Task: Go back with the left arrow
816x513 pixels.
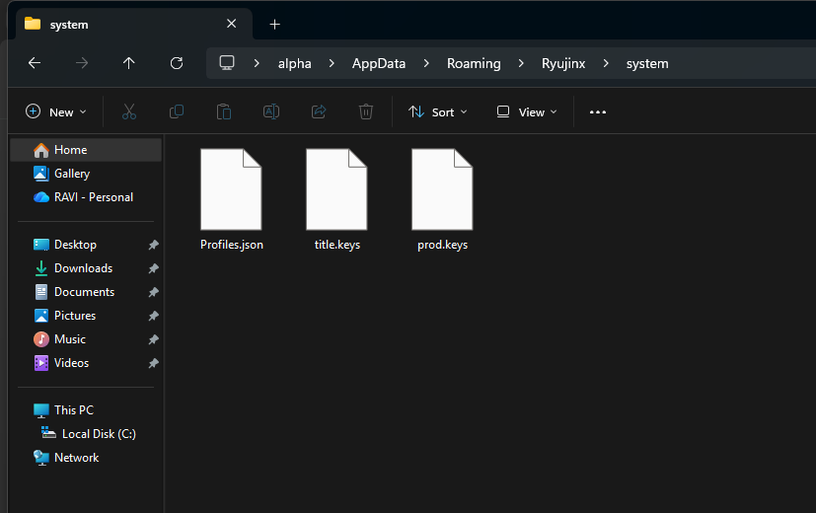Action: [x=35, y=63]
